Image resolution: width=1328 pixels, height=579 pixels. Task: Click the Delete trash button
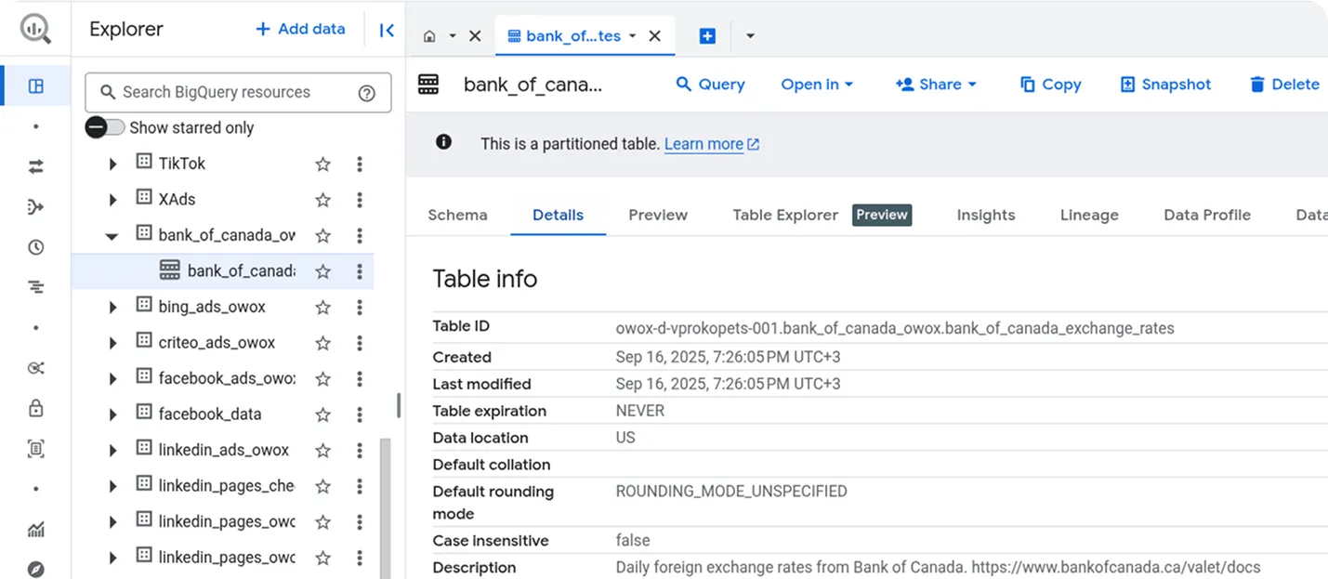tap(1283, 85)
